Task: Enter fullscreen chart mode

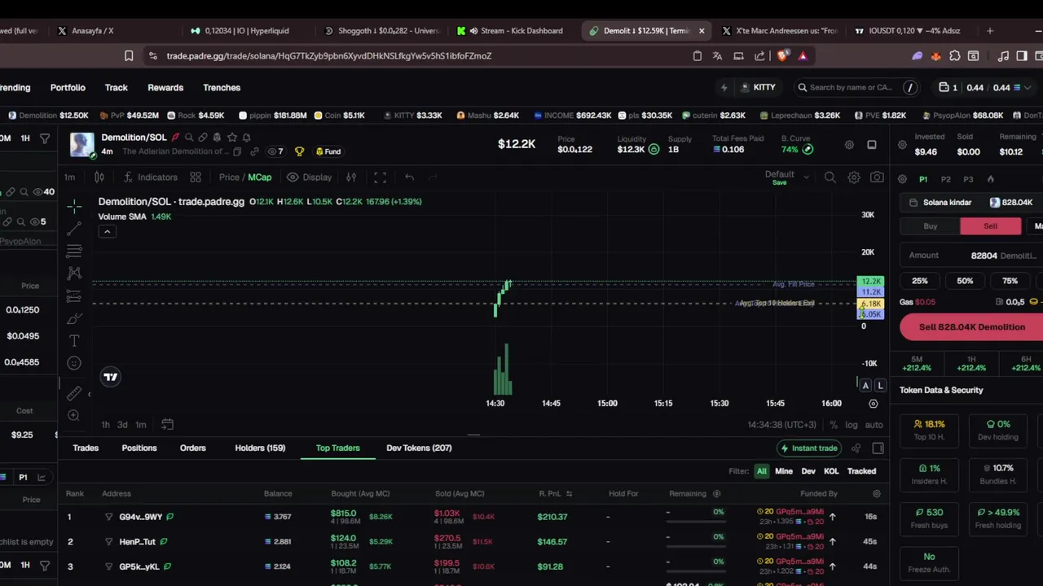Action: pos(380,177)
